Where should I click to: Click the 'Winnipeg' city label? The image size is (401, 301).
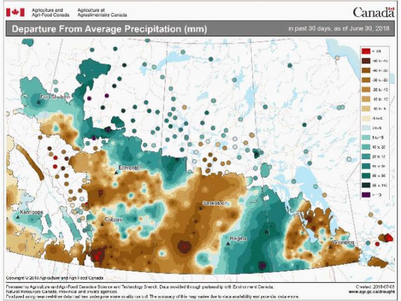coord(343,242)
